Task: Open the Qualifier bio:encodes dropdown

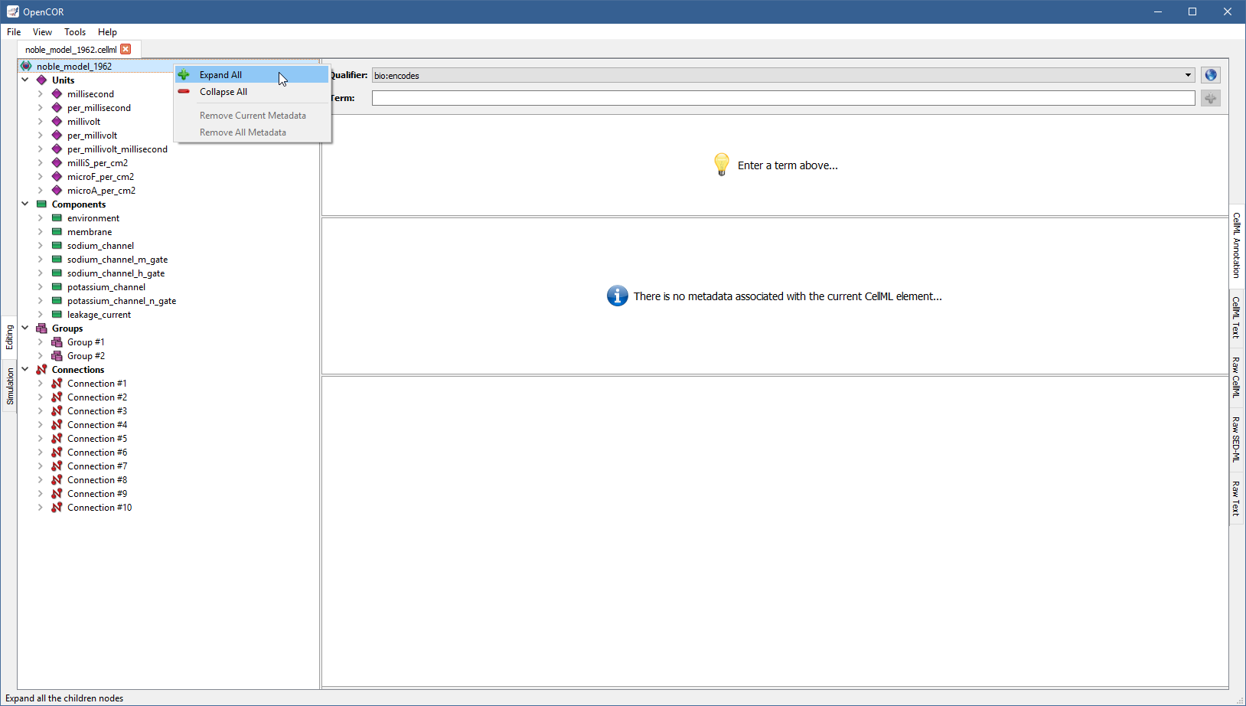Action: (x=1188, y=75)
